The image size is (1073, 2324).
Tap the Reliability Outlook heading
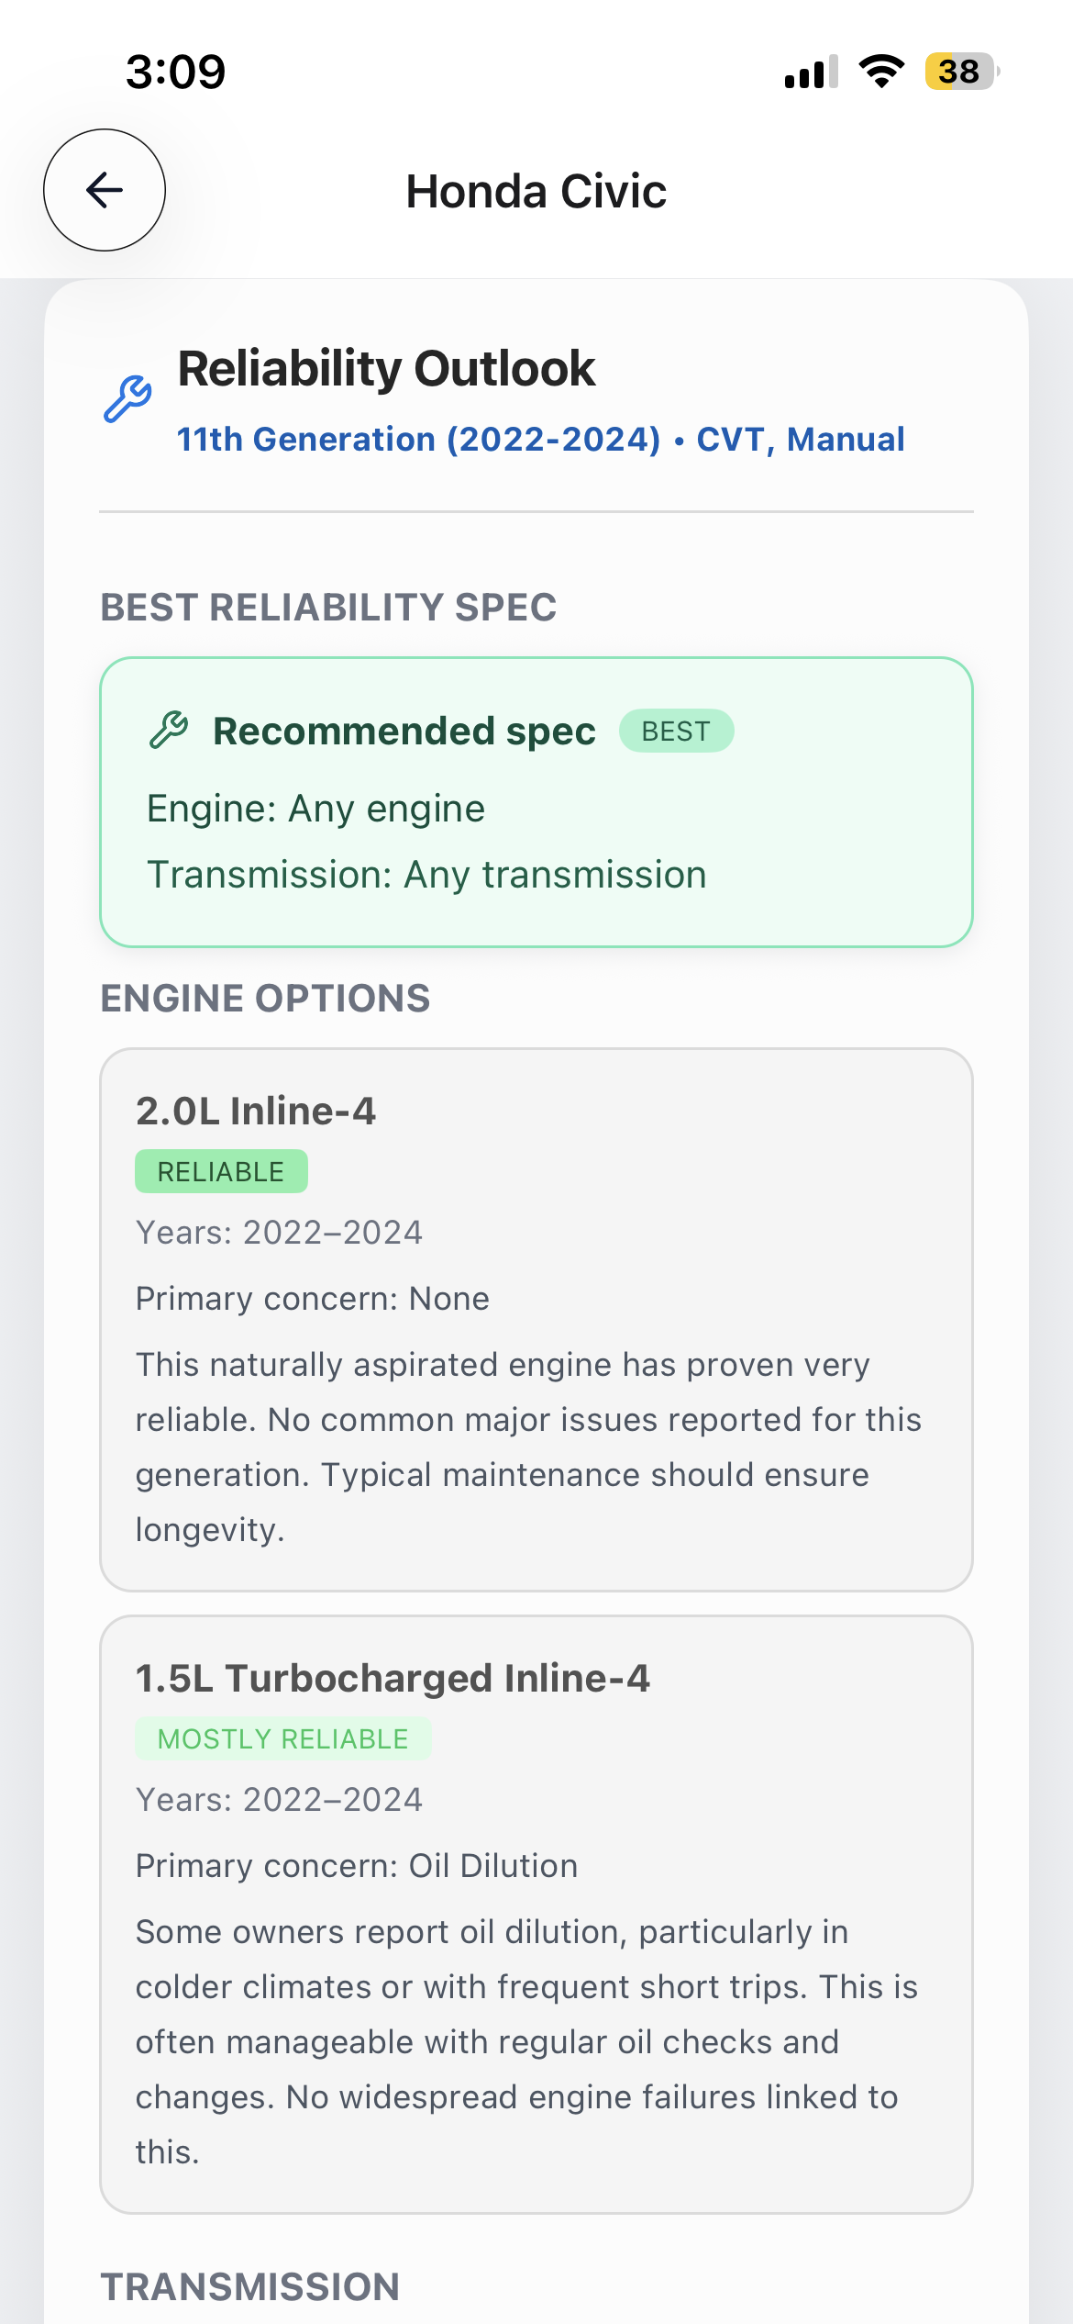click(386, 369)
